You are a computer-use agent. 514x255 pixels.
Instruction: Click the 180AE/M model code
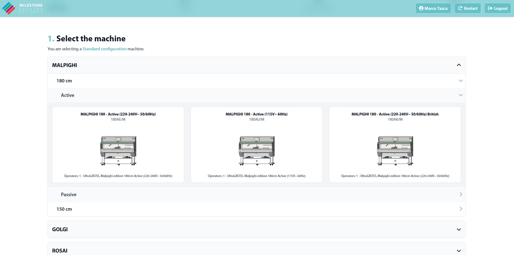pos(118,119)
